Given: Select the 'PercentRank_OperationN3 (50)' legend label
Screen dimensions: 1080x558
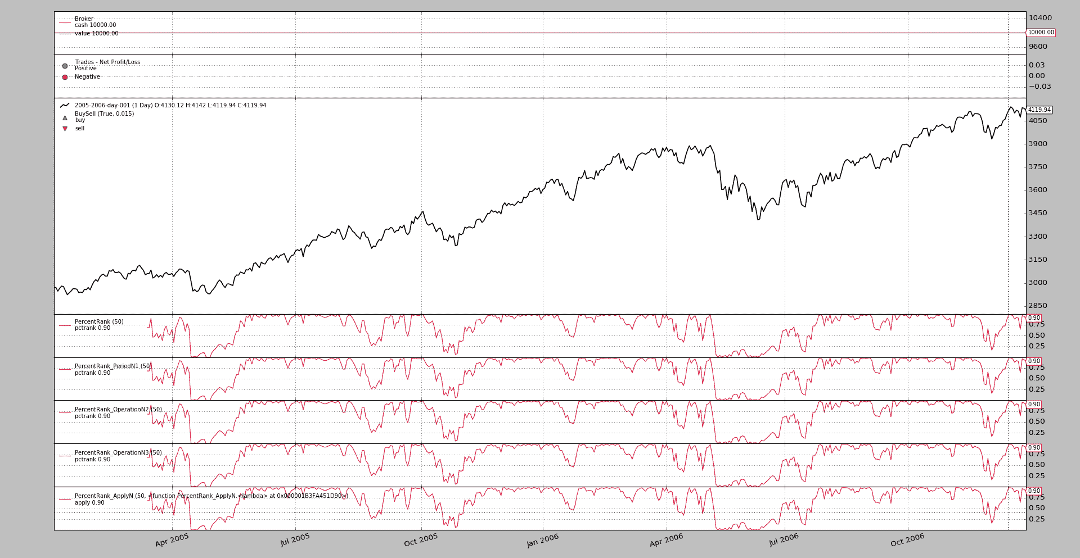Looking at the screenshot, I should pos(118,453).
